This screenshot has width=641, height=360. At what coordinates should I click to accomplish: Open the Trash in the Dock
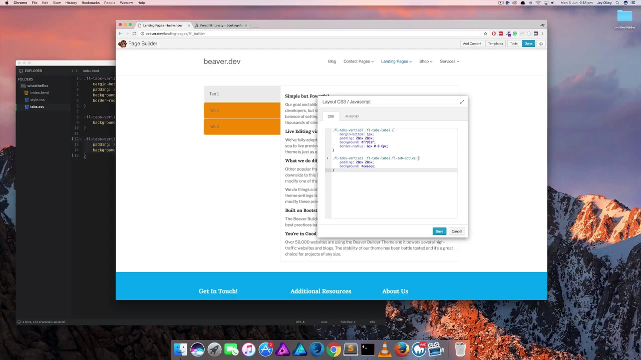coord(460,349)
